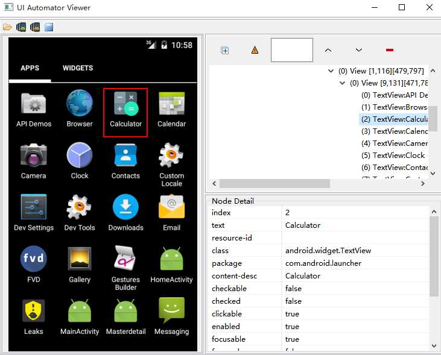Click the index value 2
The height and width of the screenshot is (355, 441).
coord(287,213)
